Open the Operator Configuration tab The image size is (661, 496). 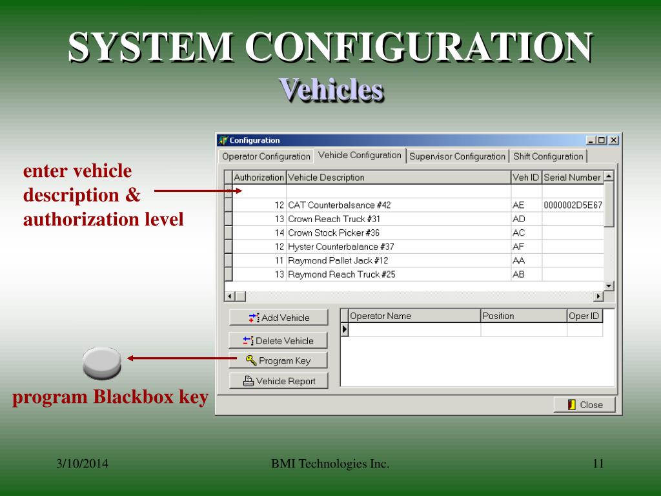click(x=266, y=156)
